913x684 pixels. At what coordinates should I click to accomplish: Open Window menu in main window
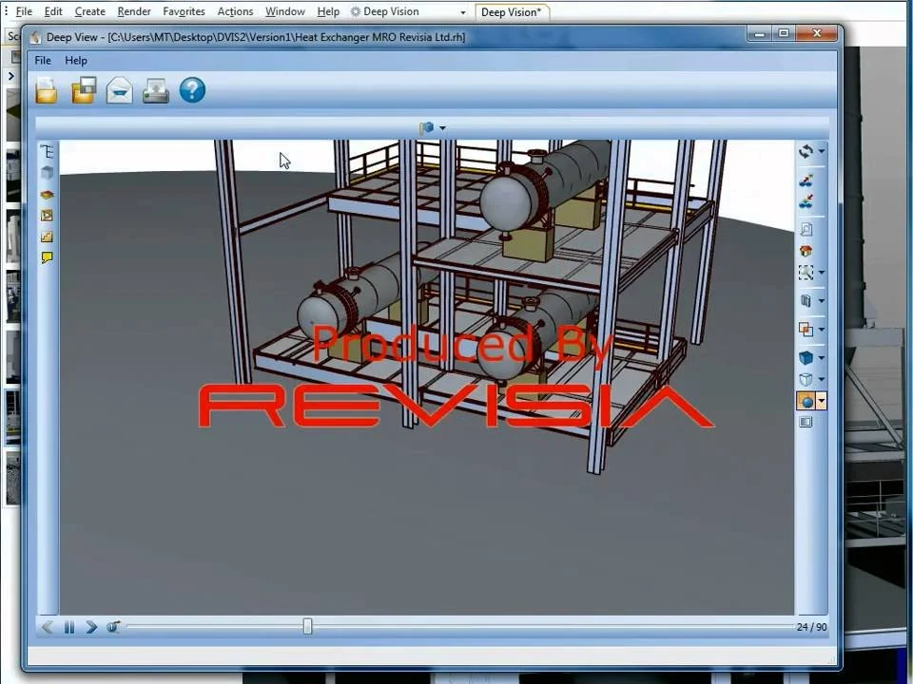pyautogui.click(x=285, y=11)
